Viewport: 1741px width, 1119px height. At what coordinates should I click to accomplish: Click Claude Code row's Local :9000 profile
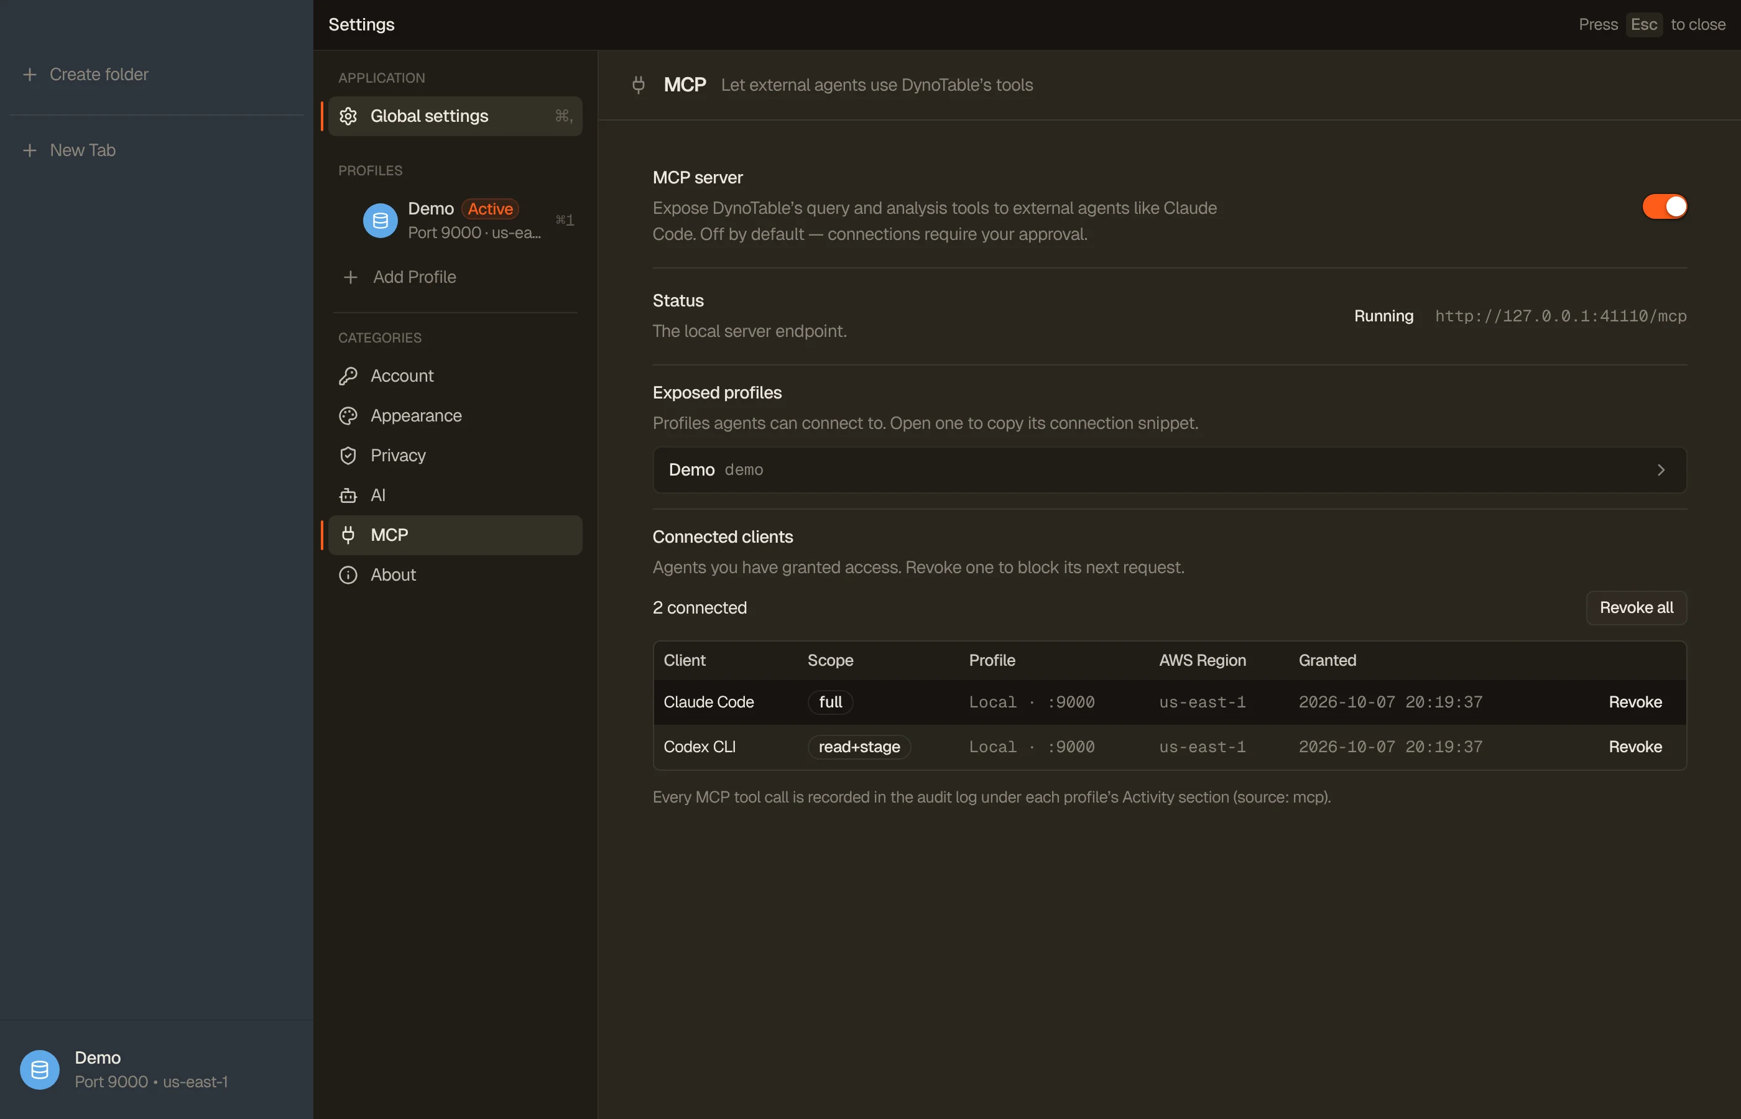[1031, 702]
